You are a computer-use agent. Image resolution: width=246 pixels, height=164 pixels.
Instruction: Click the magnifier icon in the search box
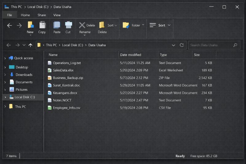[235, 45]
